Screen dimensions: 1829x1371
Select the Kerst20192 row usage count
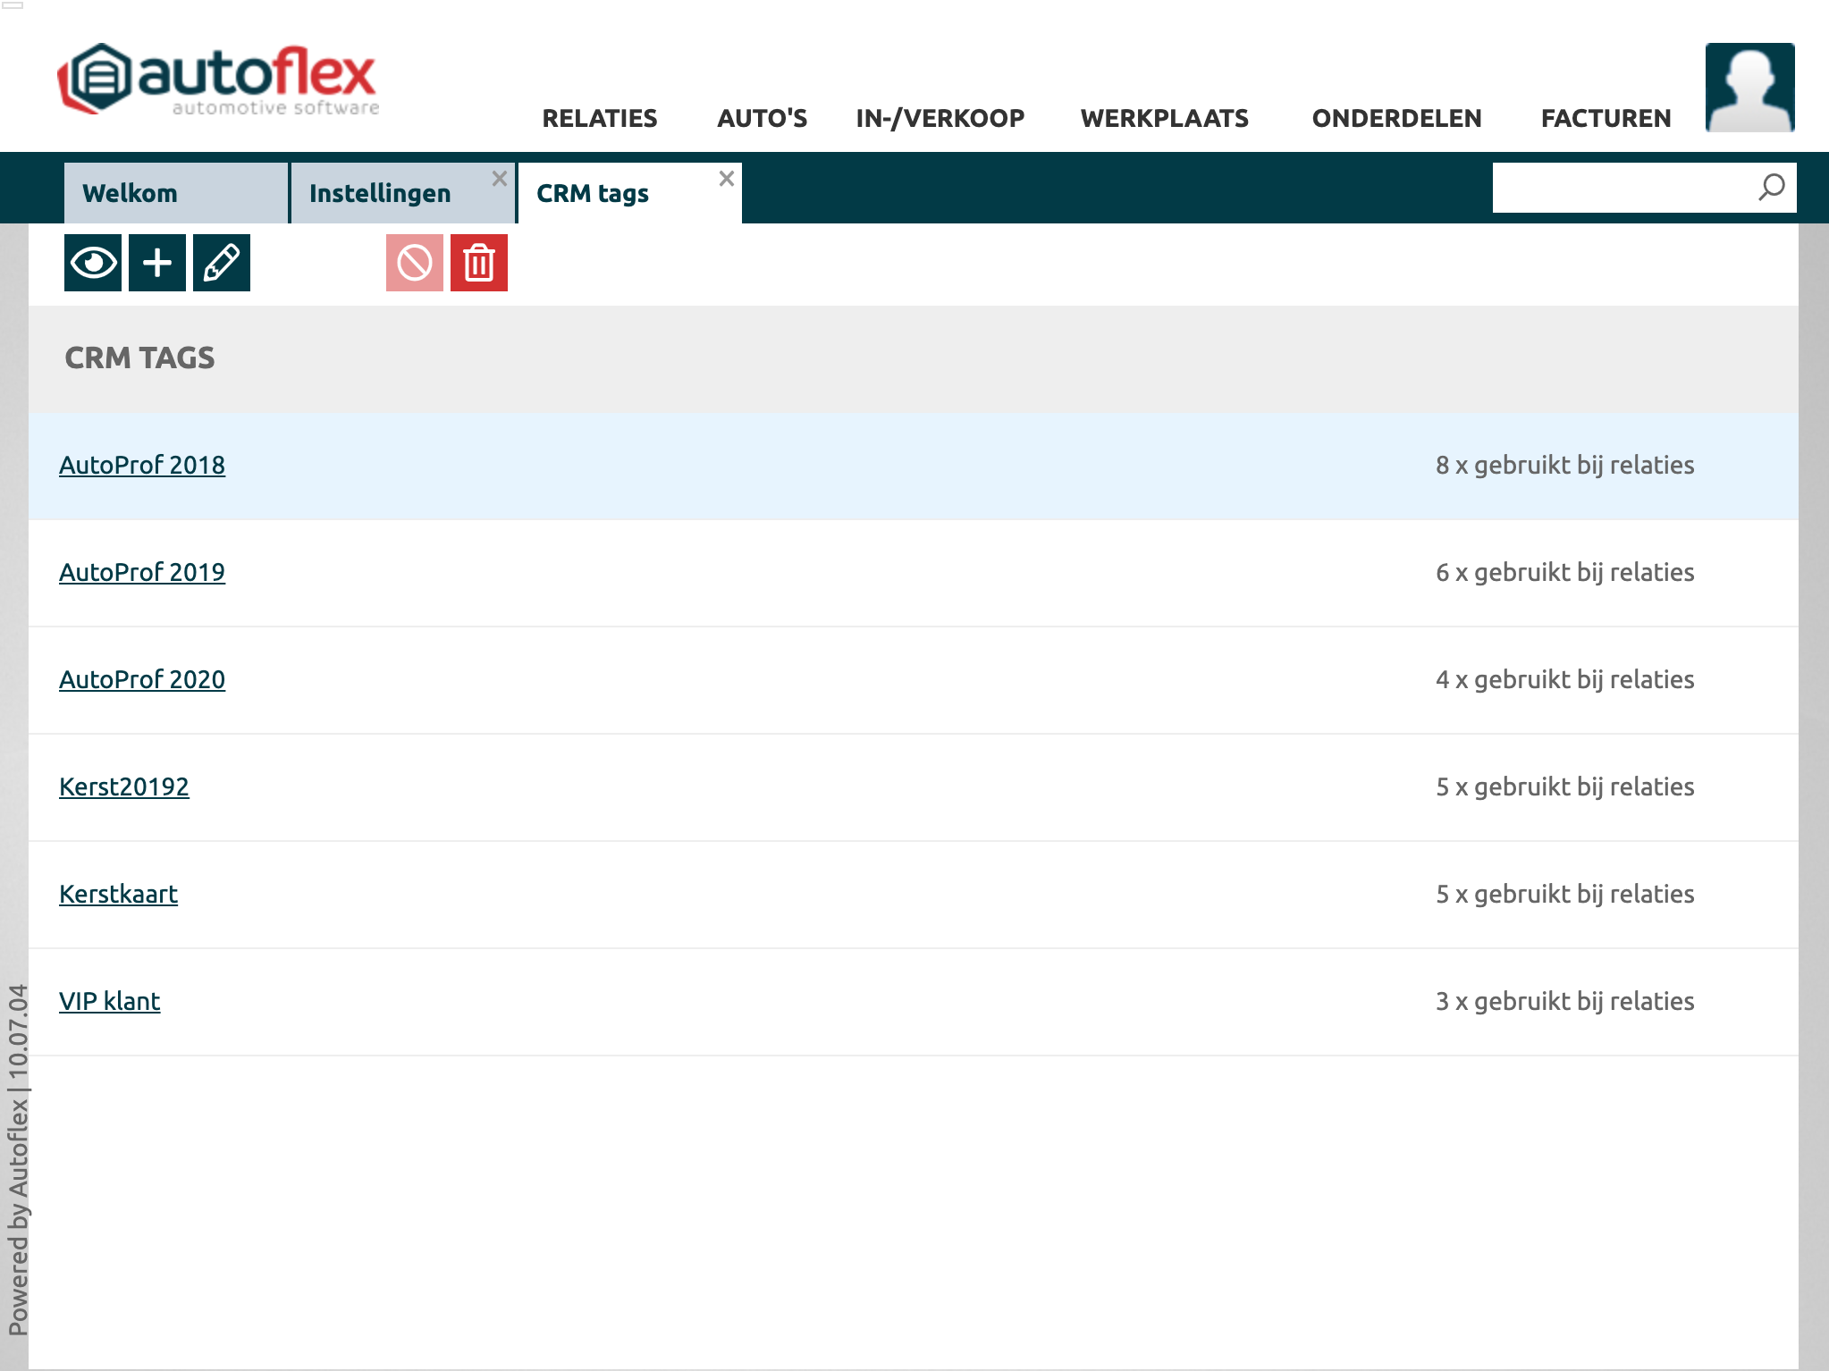pos(1564,786)
